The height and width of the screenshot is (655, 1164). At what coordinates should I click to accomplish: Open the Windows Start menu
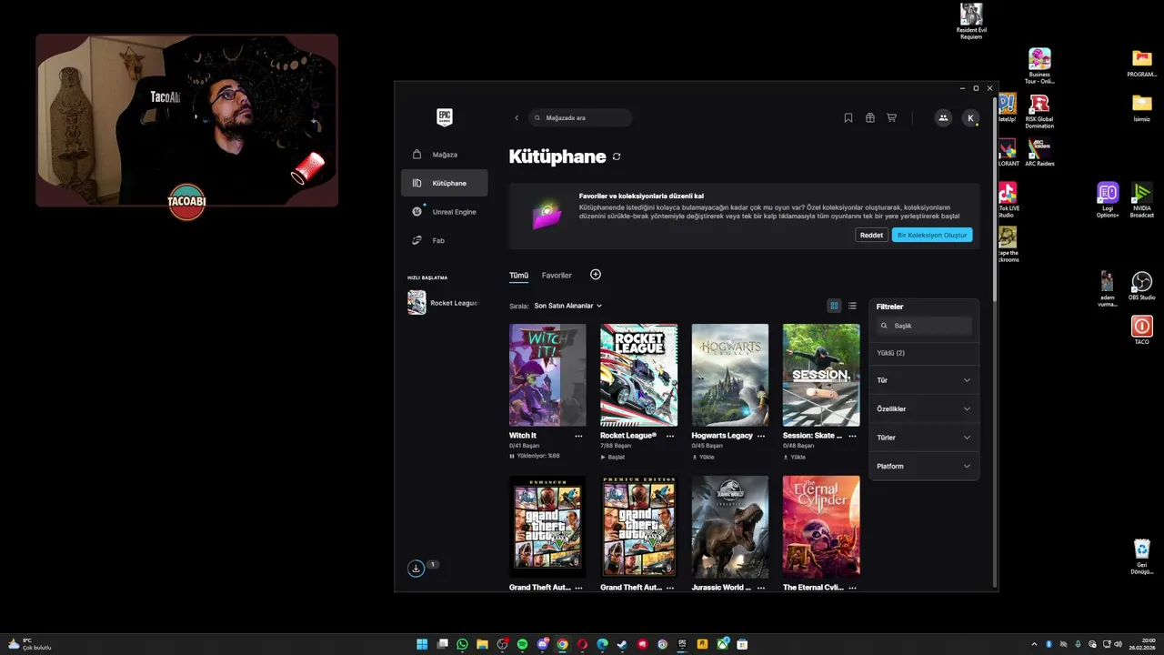point(422,644)
